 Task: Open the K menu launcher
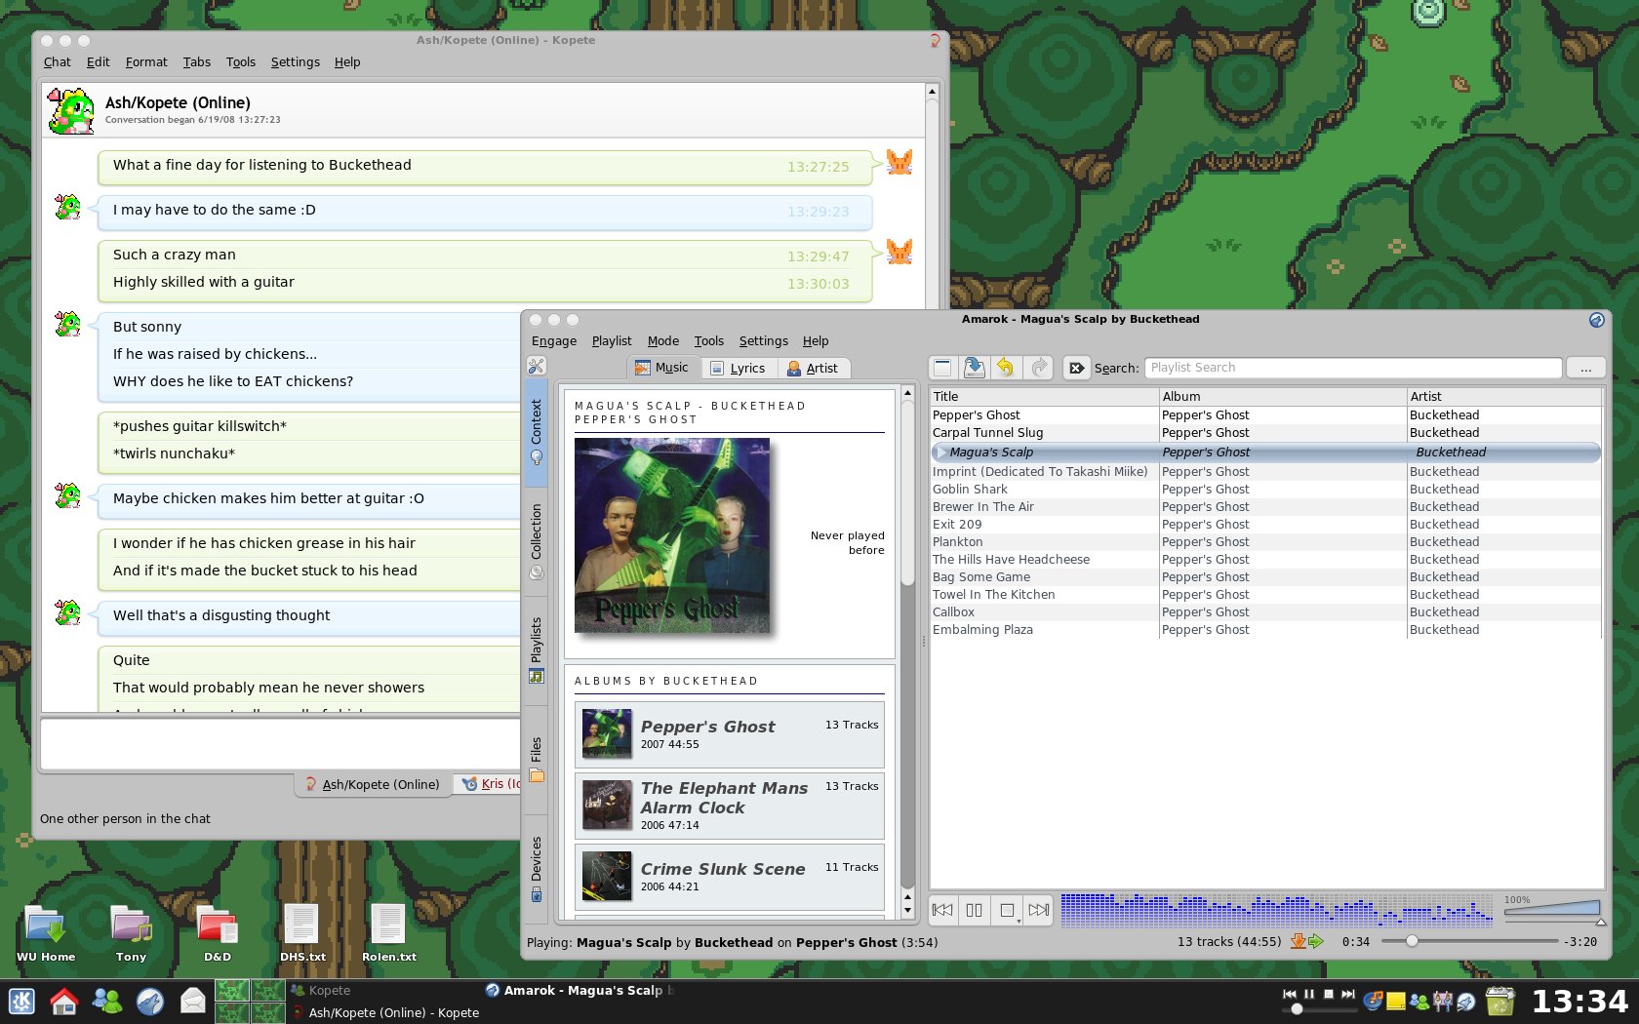[x=21, y=1002]
